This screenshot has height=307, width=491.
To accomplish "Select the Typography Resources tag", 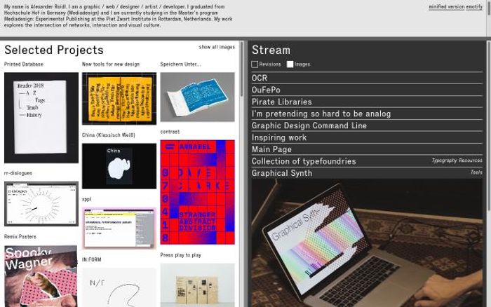I will (457, 161).
